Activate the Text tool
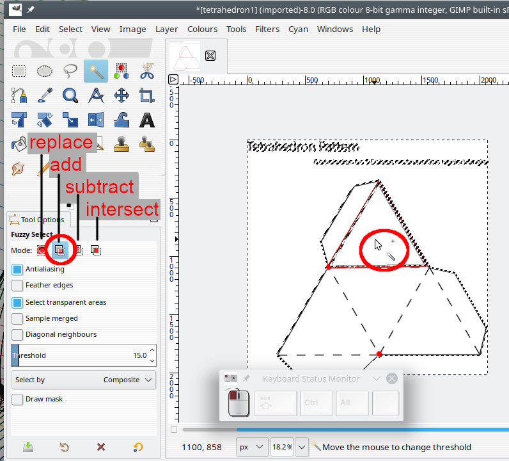This screenshot has width=509, height=461. (x=147, y=120)
